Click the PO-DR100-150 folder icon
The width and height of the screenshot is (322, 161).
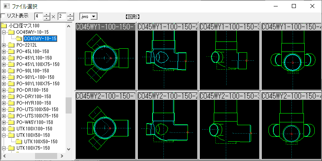(x=11, y=90)
